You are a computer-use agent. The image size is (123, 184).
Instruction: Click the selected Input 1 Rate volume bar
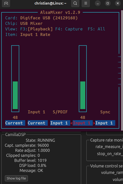coord(83,79)
